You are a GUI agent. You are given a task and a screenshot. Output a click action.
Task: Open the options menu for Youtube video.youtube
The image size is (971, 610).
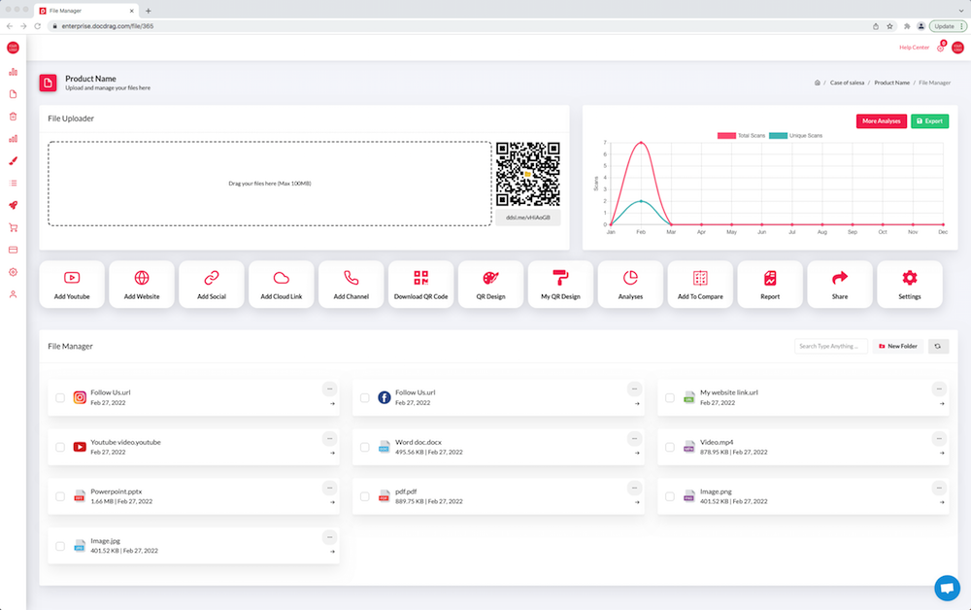tap(329, 438)
